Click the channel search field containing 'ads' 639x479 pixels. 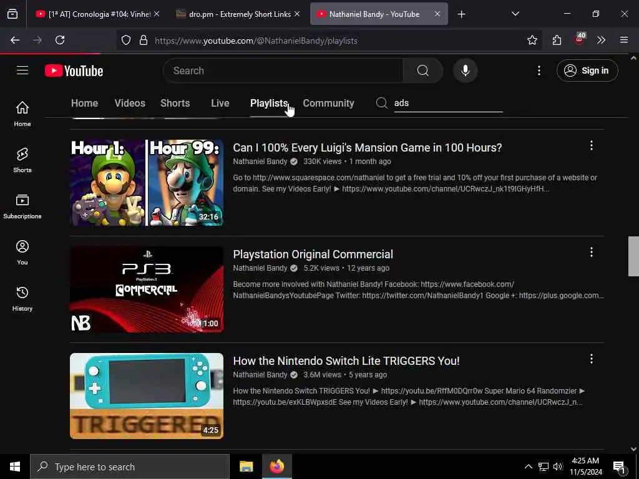(448, 103)
